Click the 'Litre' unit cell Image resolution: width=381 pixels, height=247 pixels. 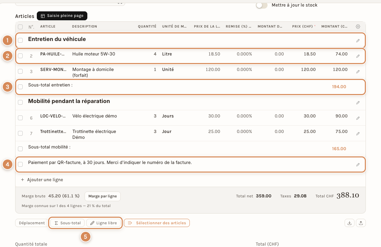[x=167, y=54]
